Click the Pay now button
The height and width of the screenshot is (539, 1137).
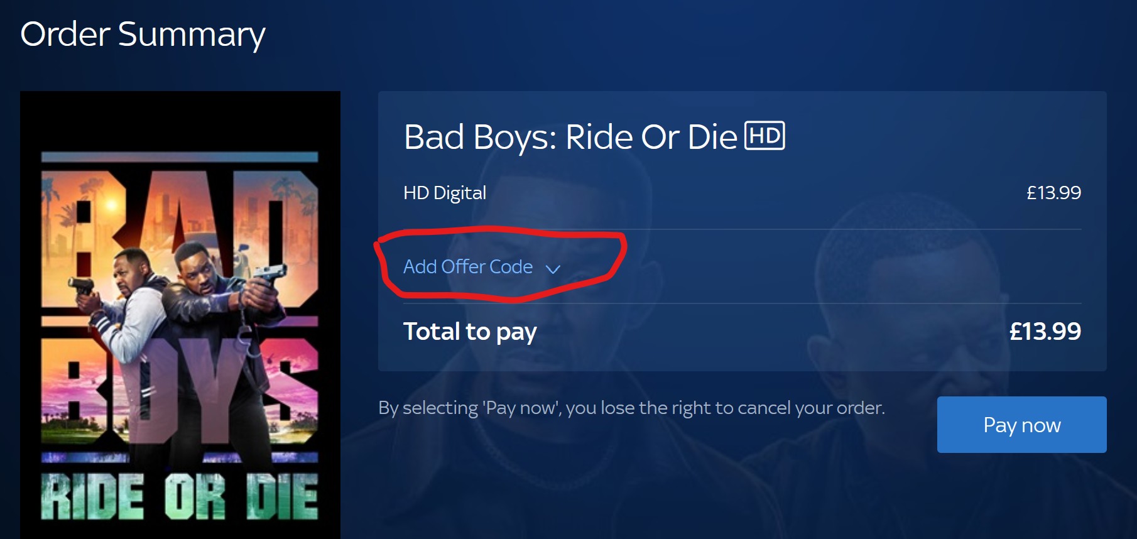(1021, 425)
